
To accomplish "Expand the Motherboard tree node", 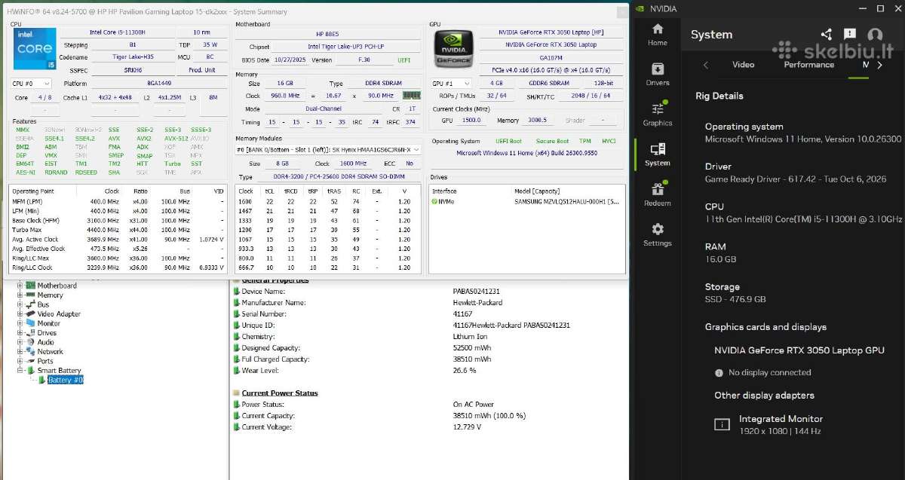I will [x=20, y=286].
